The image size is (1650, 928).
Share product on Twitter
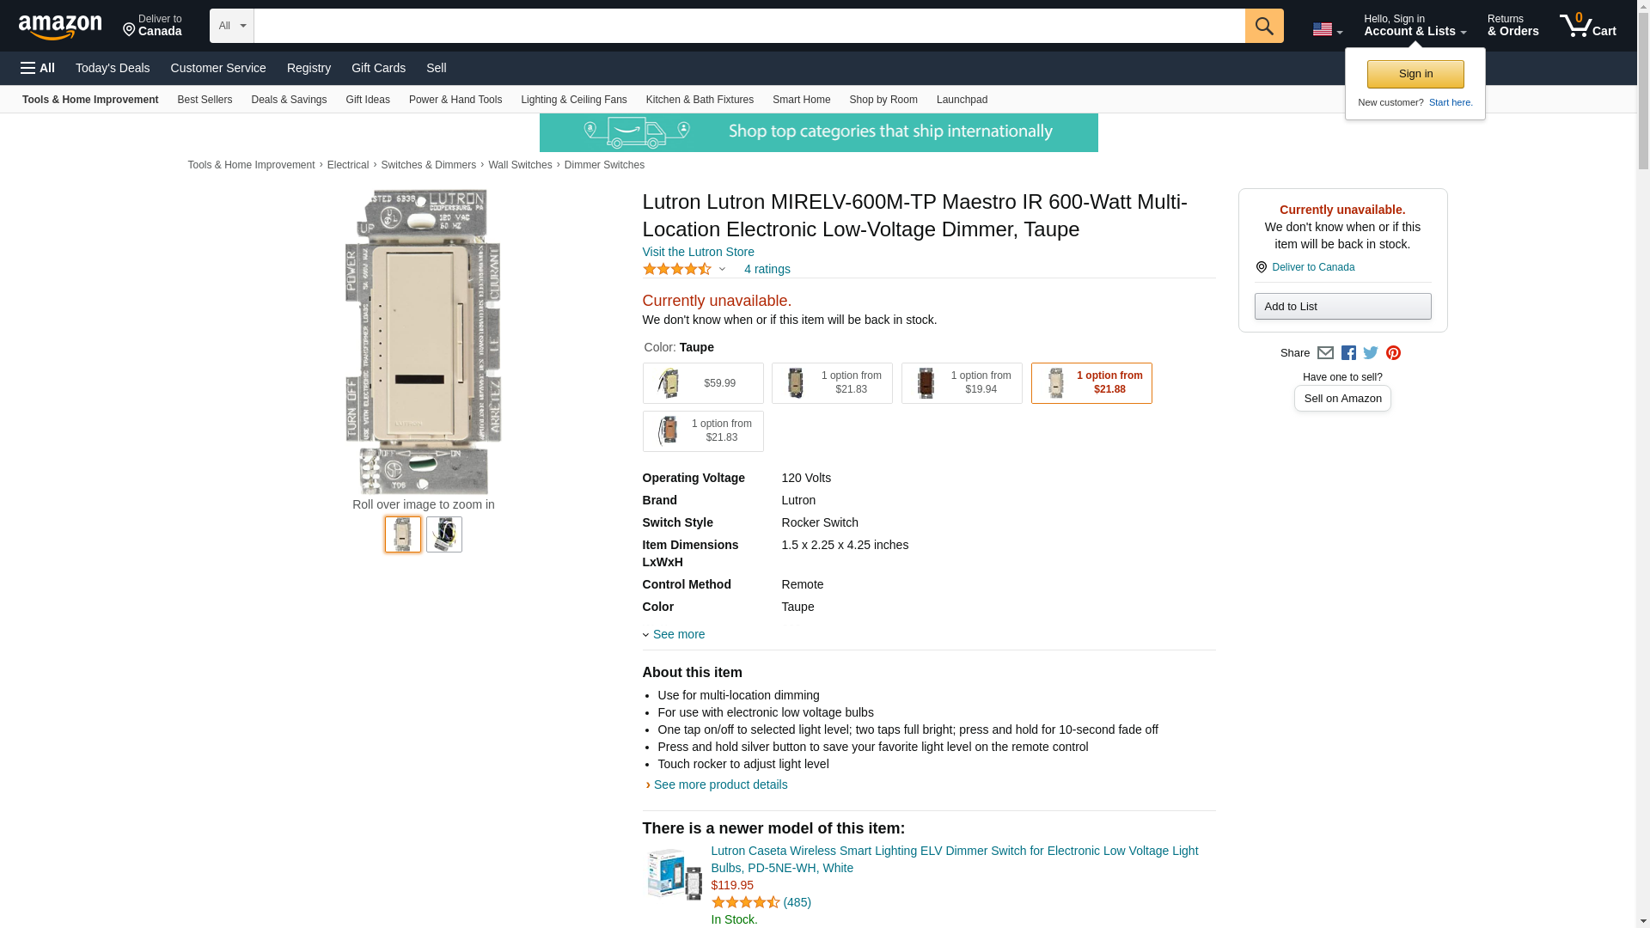point(1371,353)
